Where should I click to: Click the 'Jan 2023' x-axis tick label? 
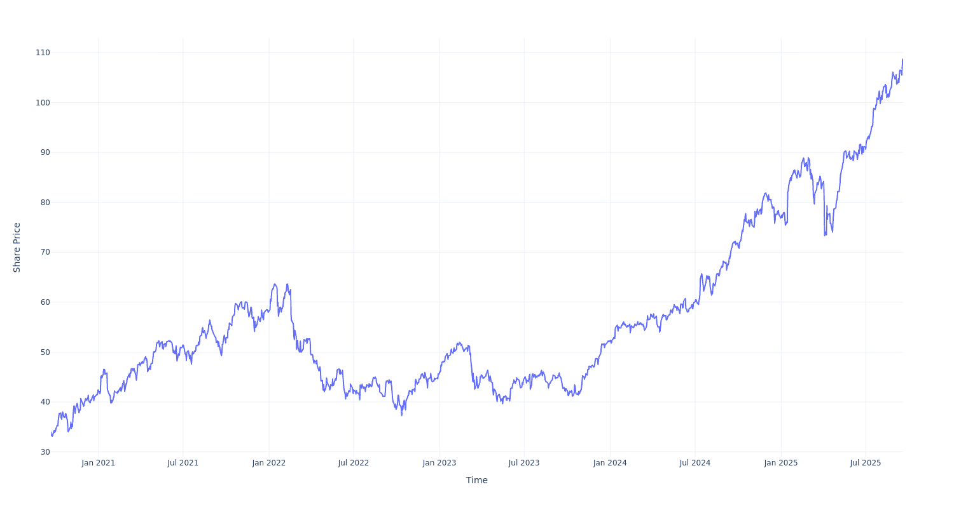point(439,463)
